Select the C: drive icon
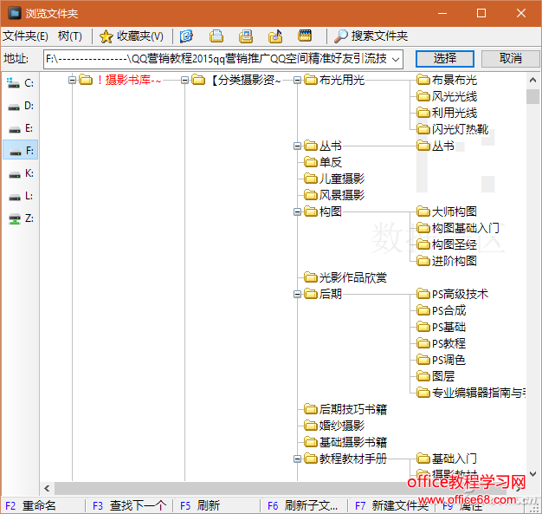 (19, 83)
